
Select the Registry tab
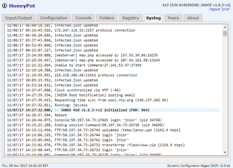131,18
